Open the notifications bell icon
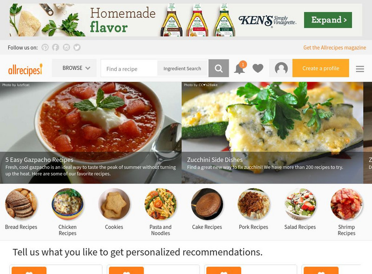The height and width of the screenshot is (274, 372). (x=240, y=68)
